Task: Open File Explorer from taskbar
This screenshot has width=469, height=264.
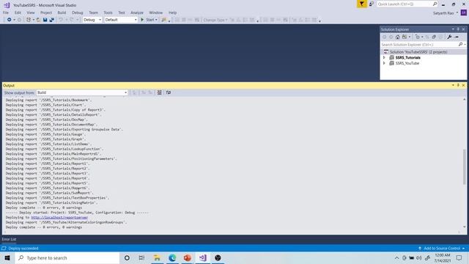Action: pyautogui.click(x=157, y=257)
